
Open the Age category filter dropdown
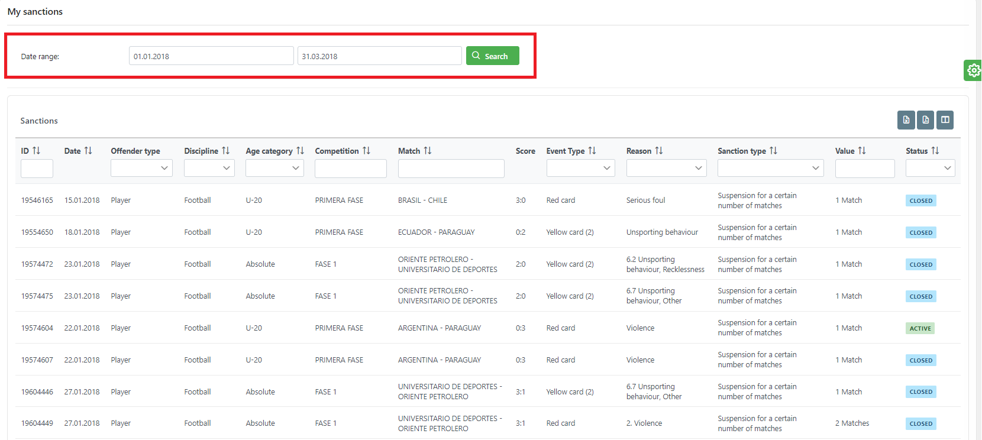coord(274,168)
